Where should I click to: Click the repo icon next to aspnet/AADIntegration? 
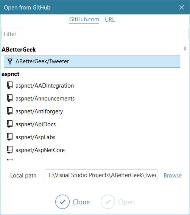[x=9, y=85]
